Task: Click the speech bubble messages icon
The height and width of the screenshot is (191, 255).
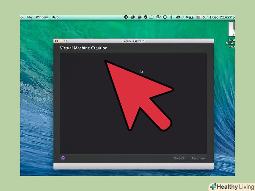Action: [x=151, y=17]
